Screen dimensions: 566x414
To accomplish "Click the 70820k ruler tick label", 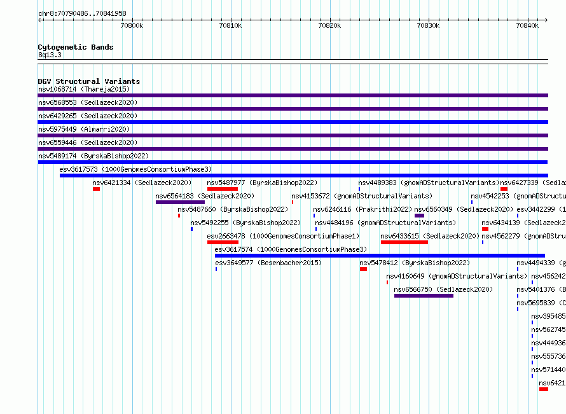I will pyautogui.click(x=329, y=25).
